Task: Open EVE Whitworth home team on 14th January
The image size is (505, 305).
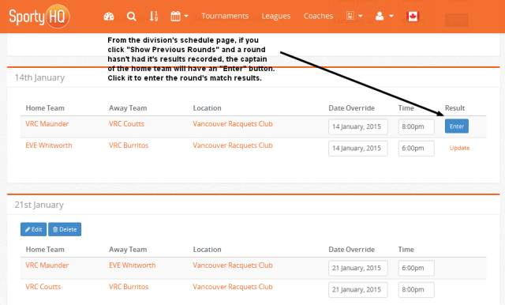Action: pos(49,145)
